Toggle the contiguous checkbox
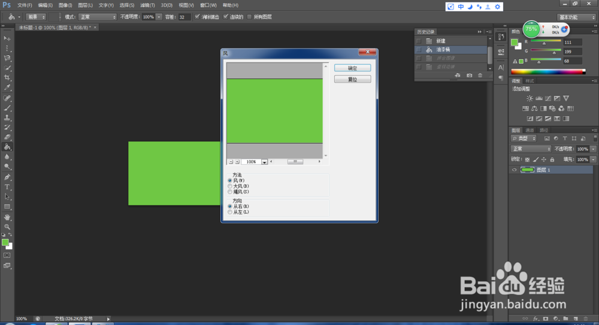599x325 pixels. click(226, 17)
